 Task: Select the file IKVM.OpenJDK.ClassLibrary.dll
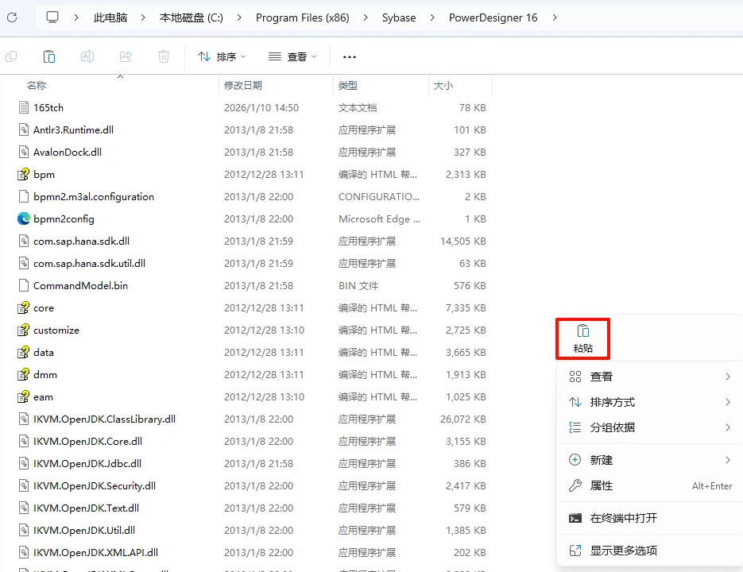tap(104, 419)
